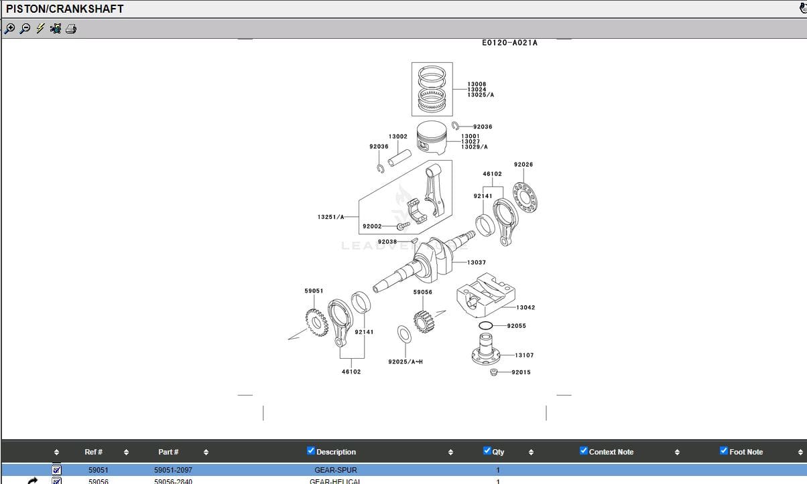This screenshot has height=484, width=807.
Task: Sort the table by Ref # column
Action: click(93, 452)
